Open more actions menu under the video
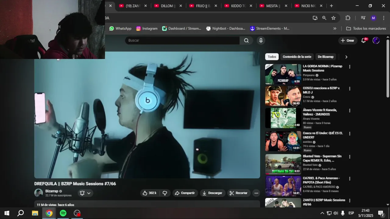The height and width of the screenshot is (219, 390). click(256, 193)
